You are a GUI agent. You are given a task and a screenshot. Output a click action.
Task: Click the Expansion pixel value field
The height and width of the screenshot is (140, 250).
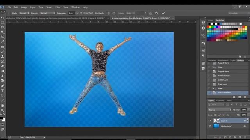(71, 13)
